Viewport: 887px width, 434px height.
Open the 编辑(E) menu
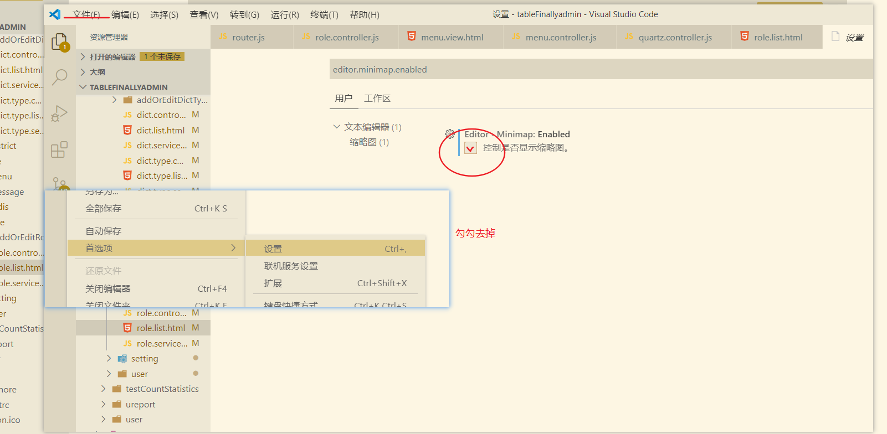coord(125,14)
